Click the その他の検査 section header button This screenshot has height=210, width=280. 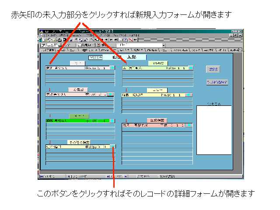(79, 142)
